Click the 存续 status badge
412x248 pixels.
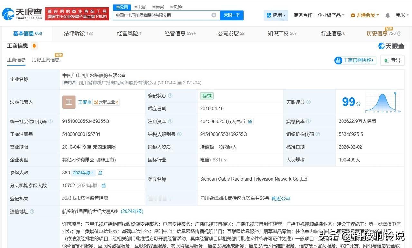[x=207, y=96]
